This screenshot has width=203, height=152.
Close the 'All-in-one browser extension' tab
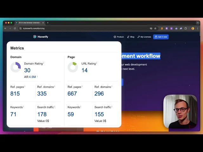43,23
